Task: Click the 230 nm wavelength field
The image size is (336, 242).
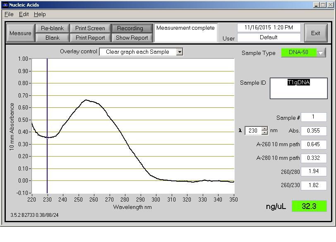Action: pos(253,130)
